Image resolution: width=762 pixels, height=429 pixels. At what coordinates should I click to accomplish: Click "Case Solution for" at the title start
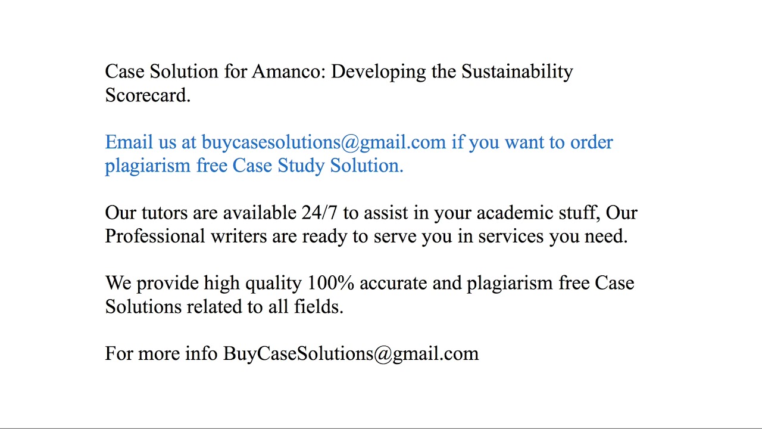tap(176, 72)
